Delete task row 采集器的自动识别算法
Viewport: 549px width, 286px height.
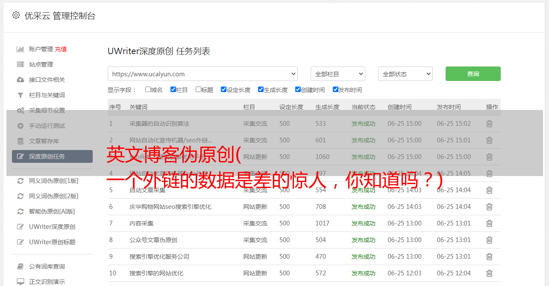489,124
